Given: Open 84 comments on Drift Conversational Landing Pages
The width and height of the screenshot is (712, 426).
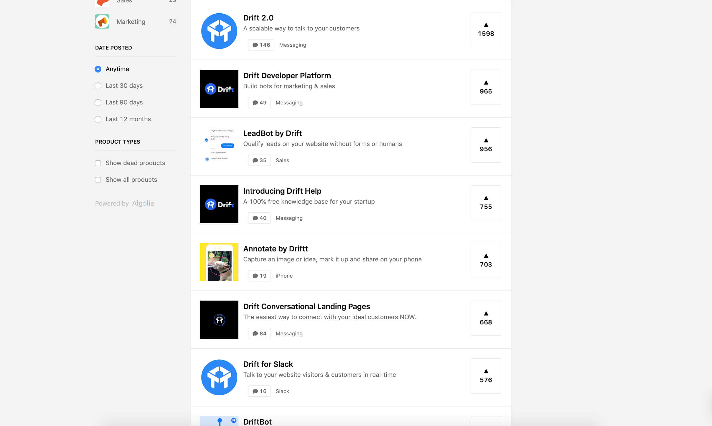Looking at the screenshot, I should coord(259,333).
